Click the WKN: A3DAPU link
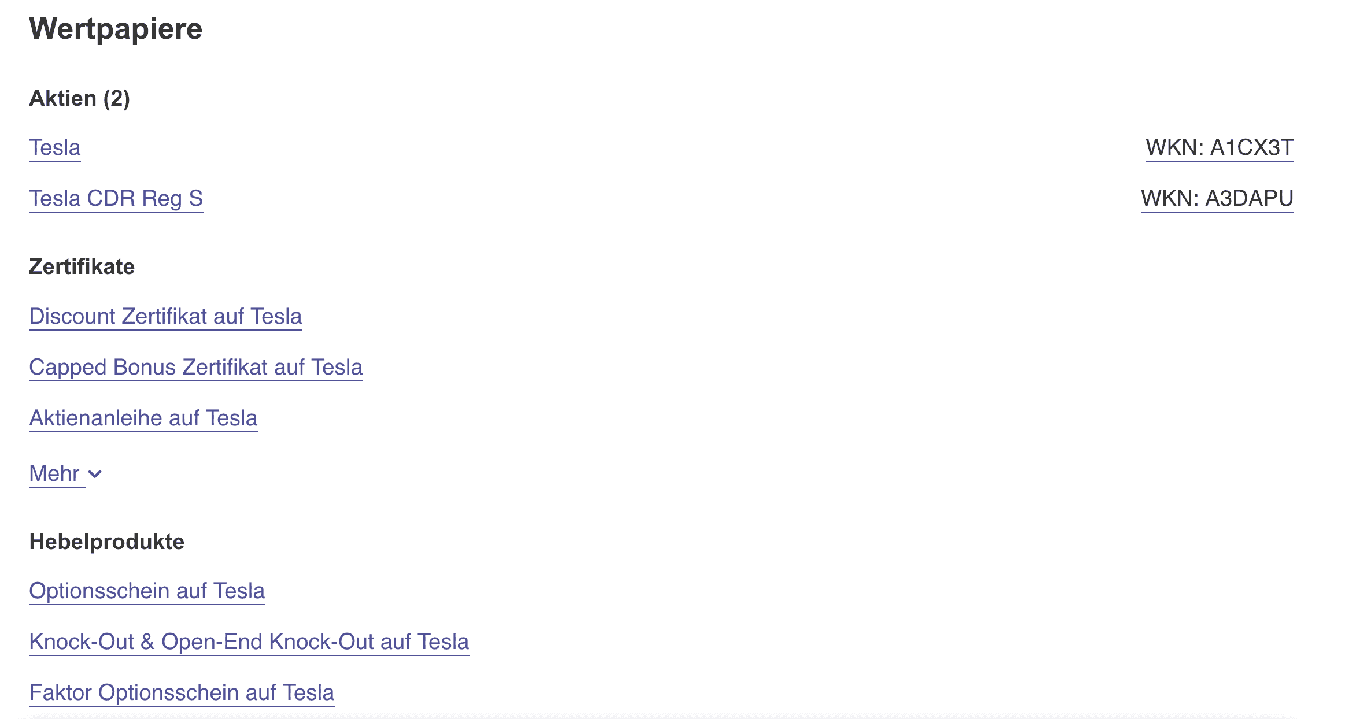This screenshot has width=1345, height=719. click(x=1217, y=198)
